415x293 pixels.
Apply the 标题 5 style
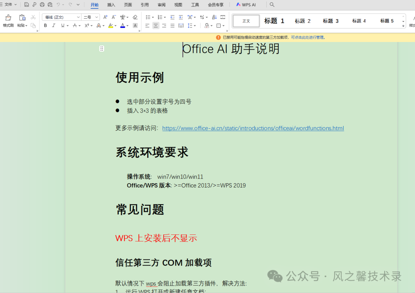click(387, 21)
